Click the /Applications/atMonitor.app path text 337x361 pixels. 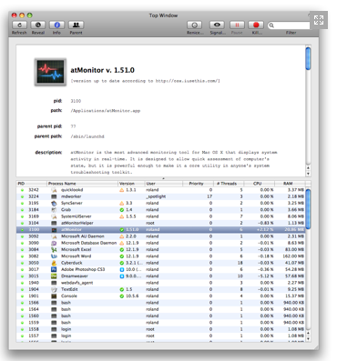tap(106, 111)
